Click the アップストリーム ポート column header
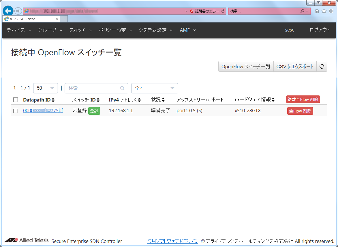Viewport: 338px width, 247px height. coord(200,99)
